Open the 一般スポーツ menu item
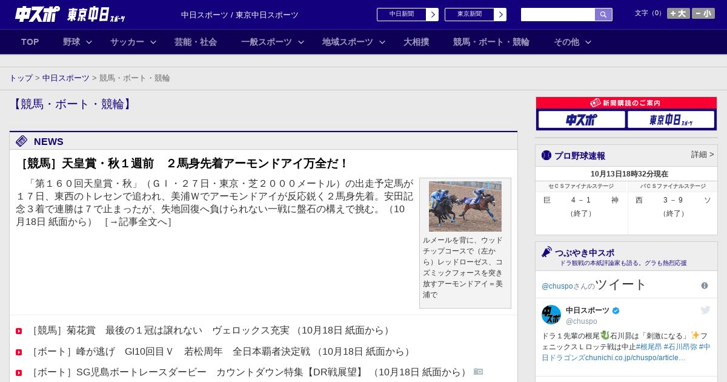The image size is (727, 382). click(267, 42)
